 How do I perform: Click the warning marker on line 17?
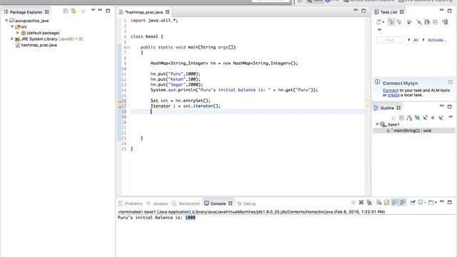[119, 106]
